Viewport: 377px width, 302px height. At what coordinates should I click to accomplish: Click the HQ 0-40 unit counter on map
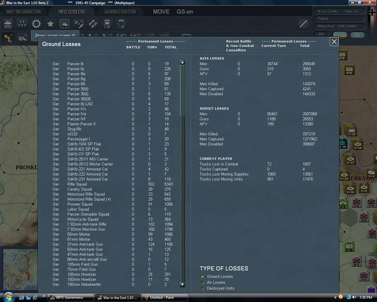(349, 247)
